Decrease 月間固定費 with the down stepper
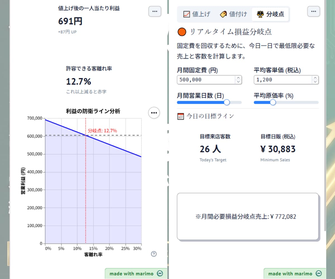 coord(238,82)
